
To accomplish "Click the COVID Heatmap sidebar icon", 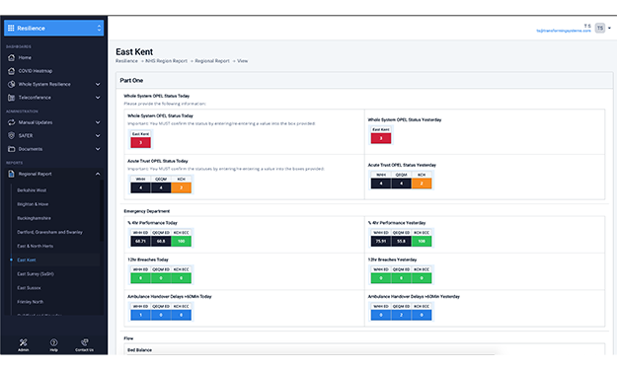I will [x=12, y=71].
